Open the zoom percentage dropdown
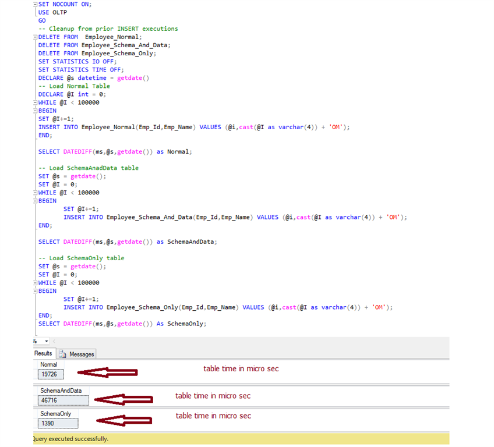This screenshot has height=447, width=494. point(47,341)
